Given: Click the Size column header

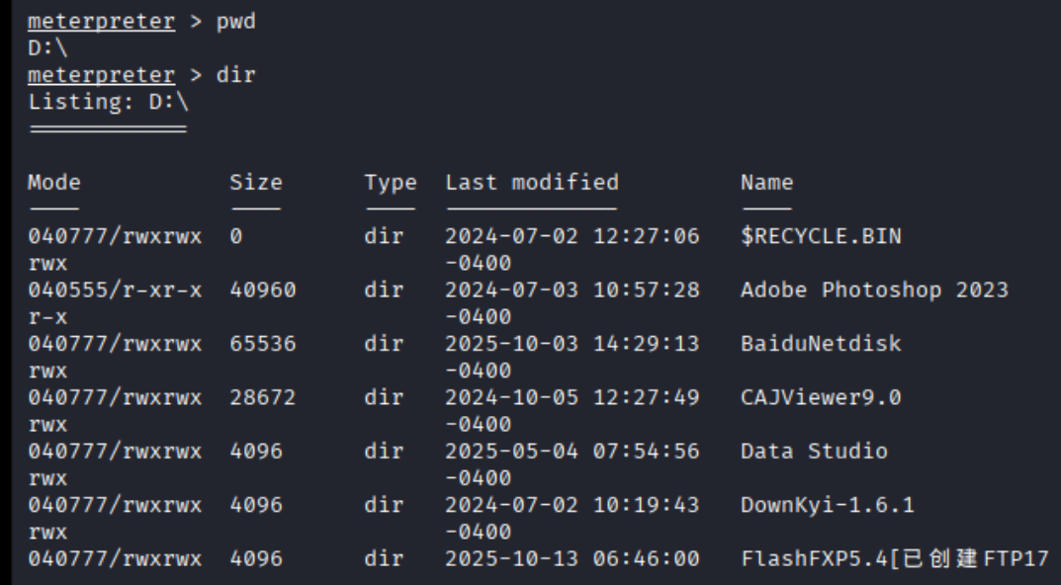Looking at the screenshot, I should coord(255,182).
